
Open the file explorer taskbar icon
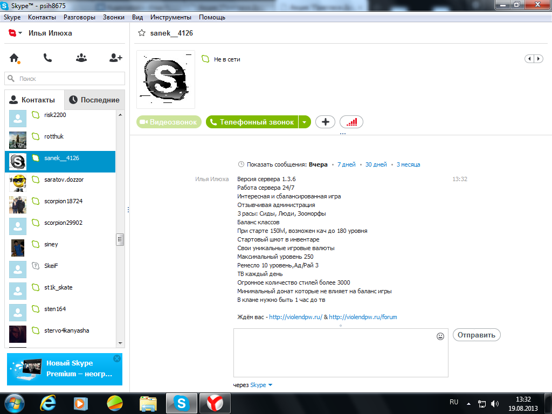click(x=148, y=403)
